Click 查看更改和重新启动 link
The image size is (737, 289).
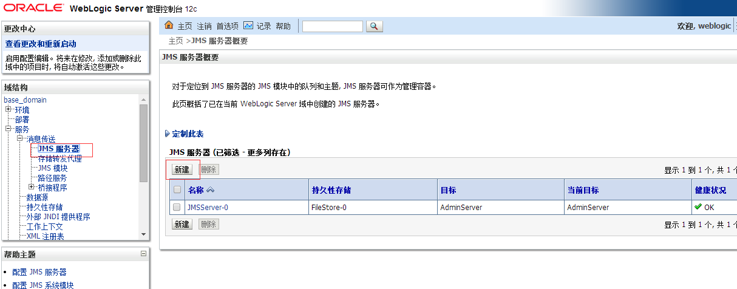41,44
